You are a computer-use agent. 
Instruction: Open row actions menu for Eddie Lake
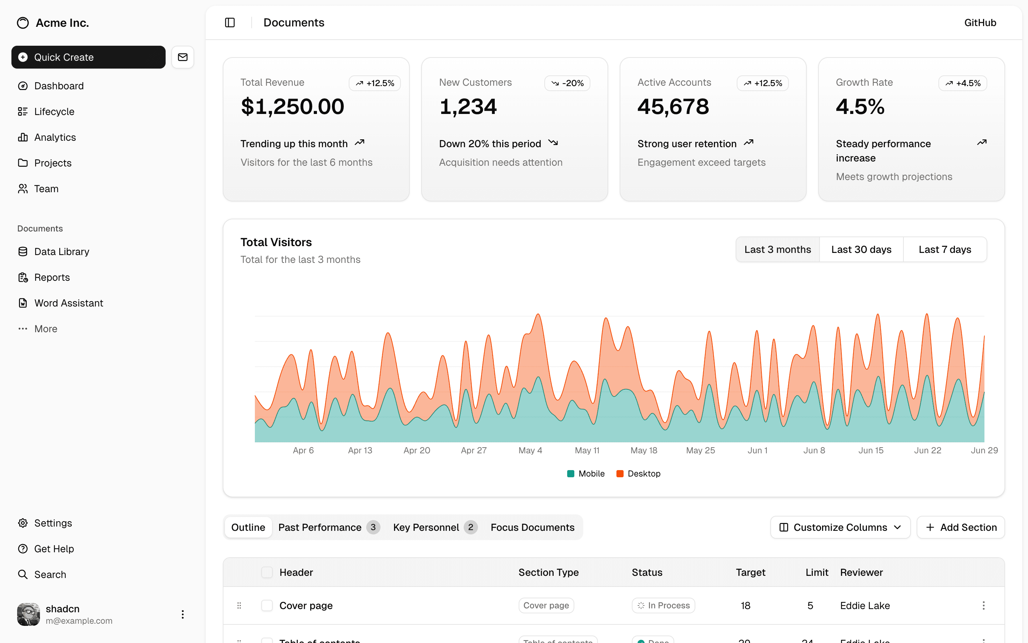click(x=983, y=605)
